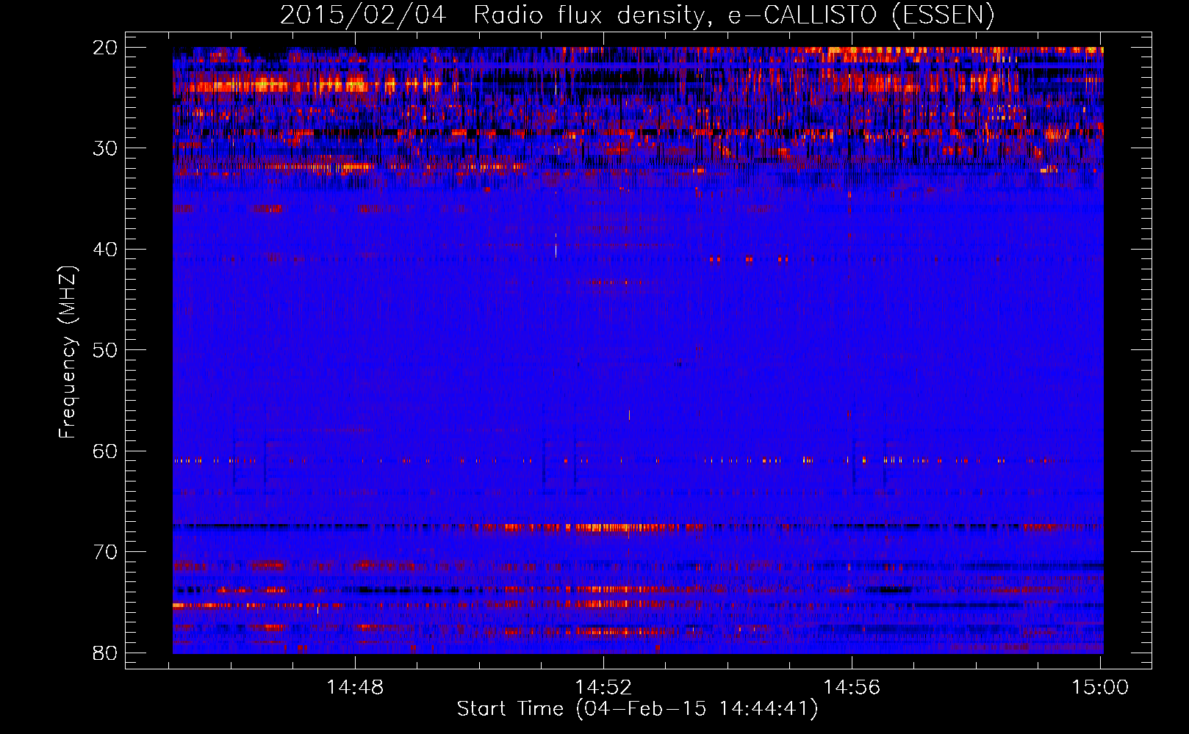Select the 15:00 time tick label
This screenshot has width=1189, height=734.
1100,688
